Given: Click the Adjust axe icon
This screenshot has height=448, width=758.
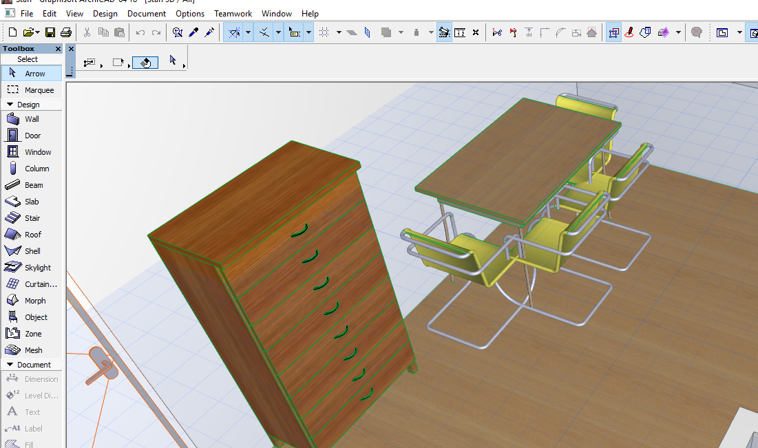Looking at the screenshot, I should [x=513, y=32].
